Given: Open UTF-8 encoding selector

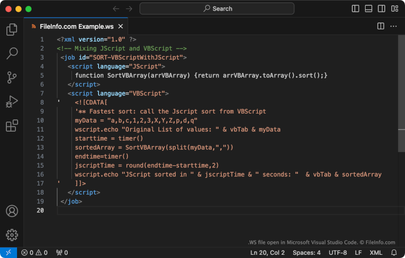Looking at the screenshot, I should pos(338,253).
